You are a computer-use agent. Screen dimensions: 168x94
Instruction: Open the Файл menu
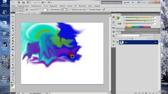click(x=13, y=6)
